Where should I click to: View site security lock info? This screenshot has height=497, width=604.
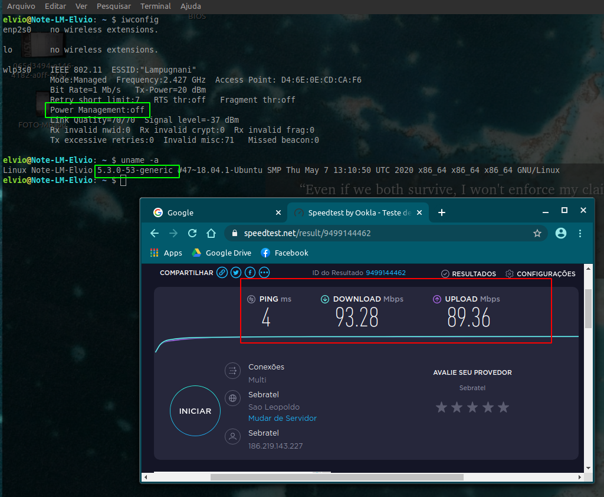(234, 233)
